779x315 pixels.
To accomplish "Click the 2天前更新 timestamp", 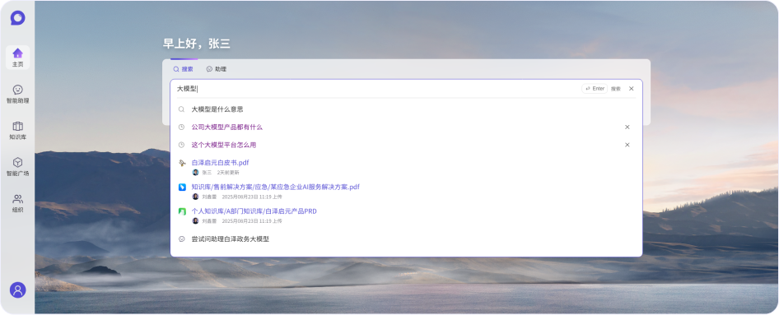I will pyautogui.click(x=228, y=173).
